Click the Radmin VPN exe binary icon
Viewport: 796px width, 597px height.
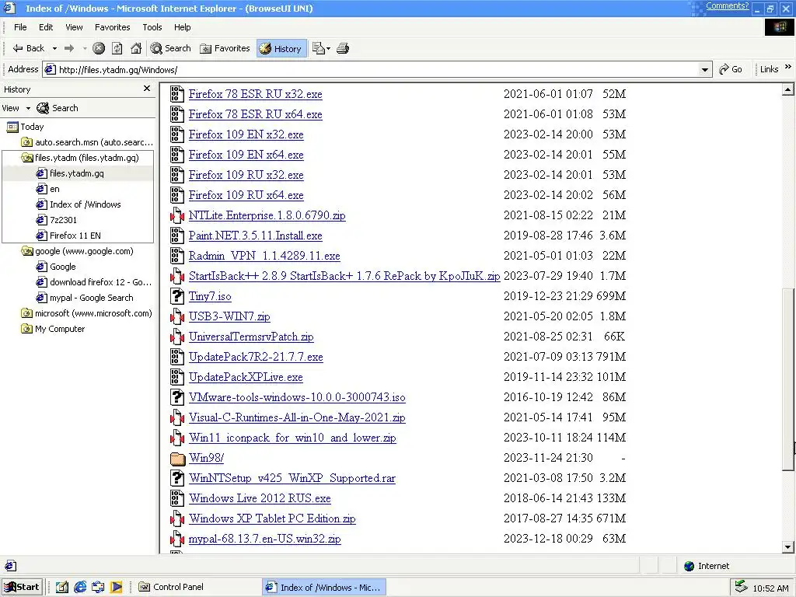tap(176, 256)
